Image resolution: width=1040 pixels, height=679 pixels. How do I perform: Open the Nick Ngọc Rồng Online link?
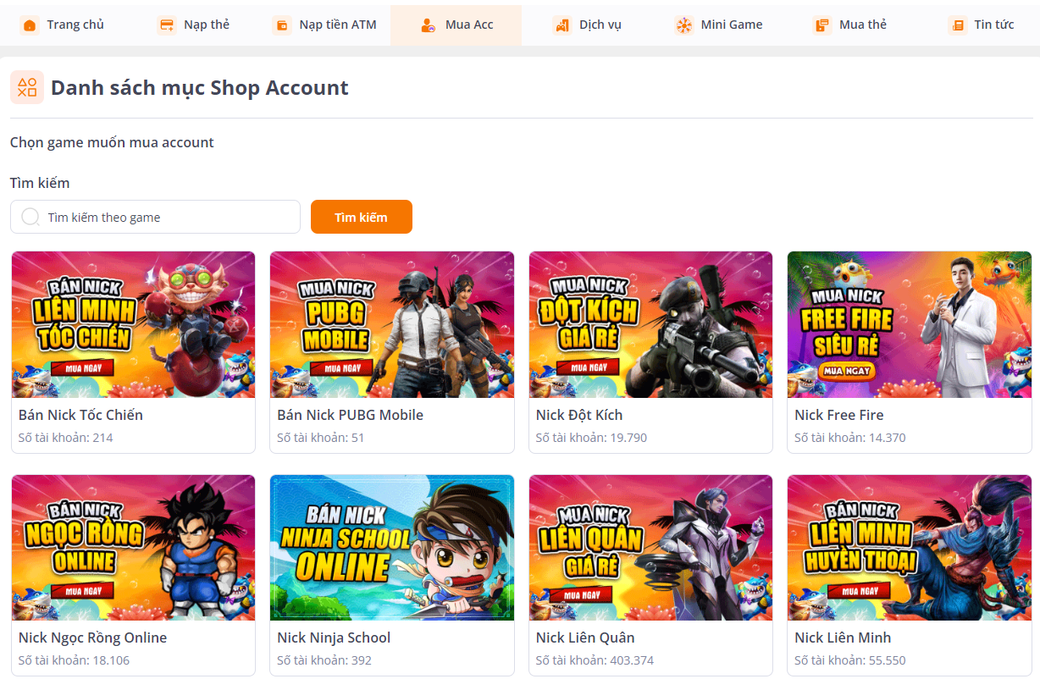click(92, 638)
